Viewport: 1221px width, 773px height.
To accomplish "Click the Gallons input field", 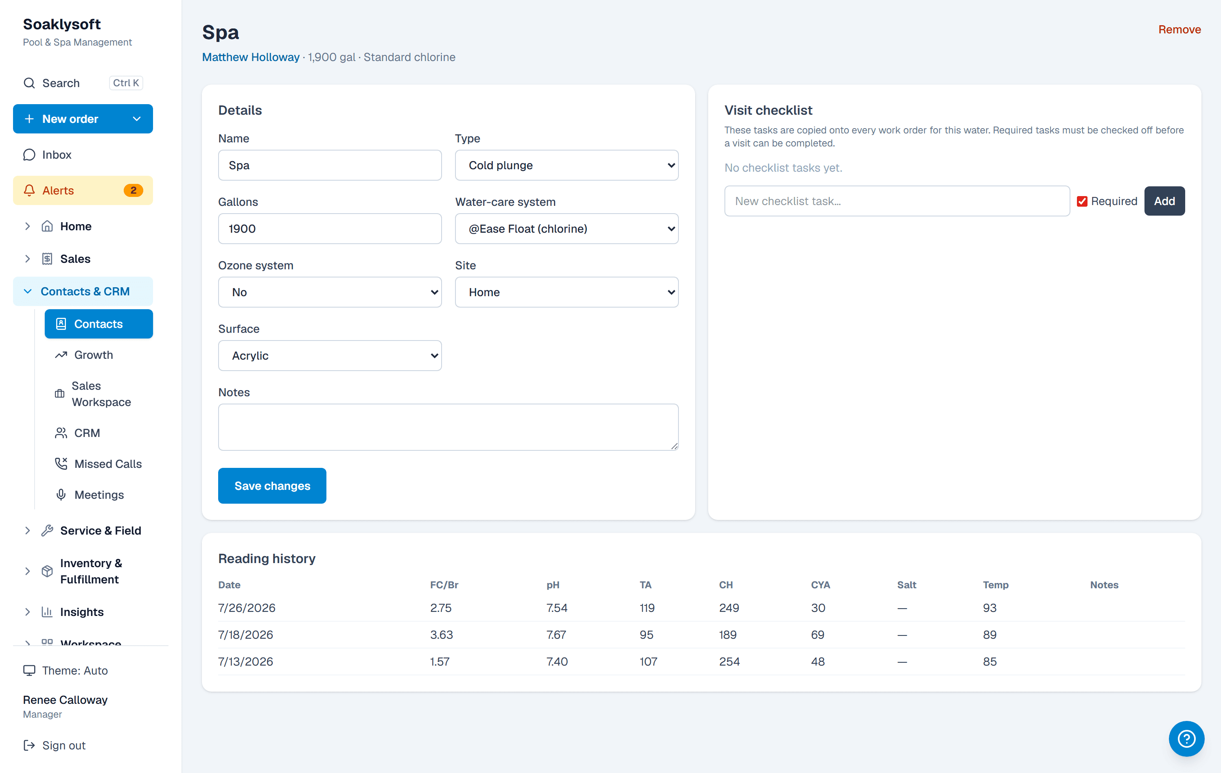I will click(330, 229).
